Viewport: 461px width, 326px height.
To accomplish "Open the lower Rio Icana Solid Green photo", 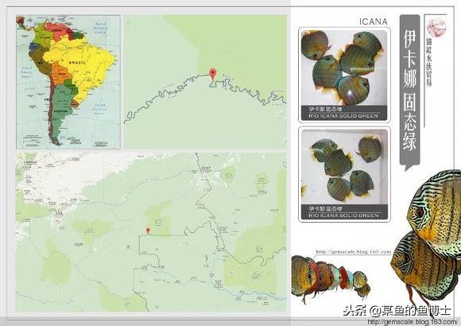I will [x=344, y=174].
